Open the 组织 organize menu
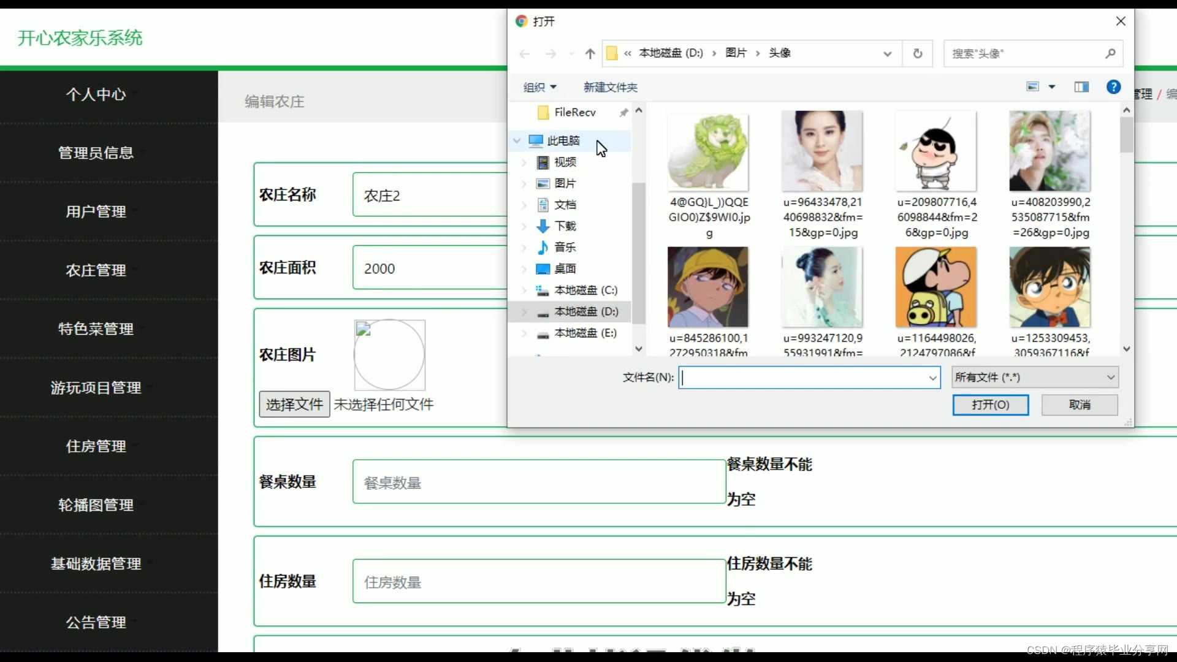Image resolution: width=1177 pixels, height=662 pixels. pos(539,87)
